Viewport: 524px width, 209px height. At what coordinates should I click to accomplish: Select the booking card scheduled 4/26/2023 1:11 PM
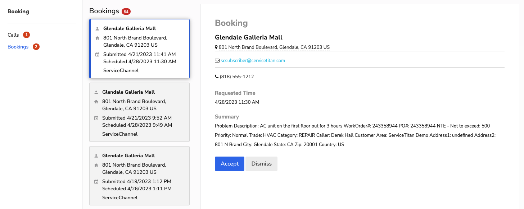click(x=139, y=176)
